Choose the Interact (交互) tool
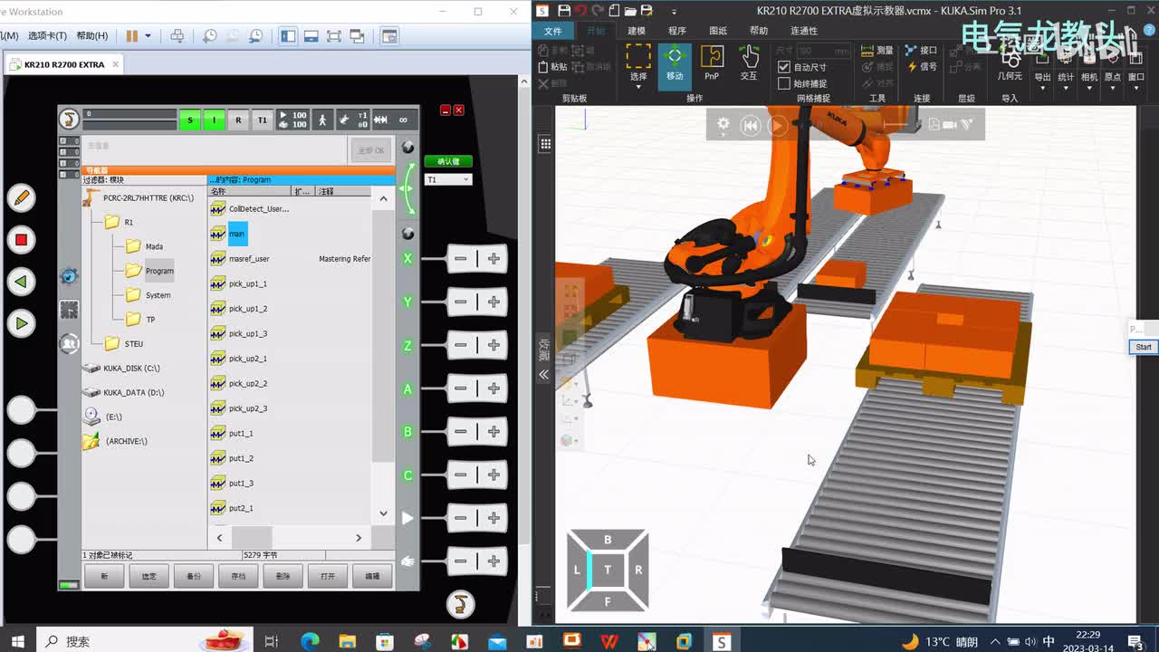 (x=749, y=63)
